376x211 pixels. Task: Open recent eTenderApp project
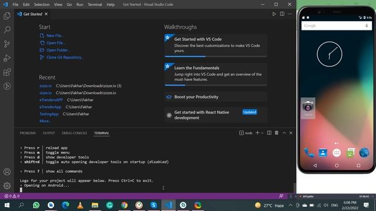tap(51, 107)
